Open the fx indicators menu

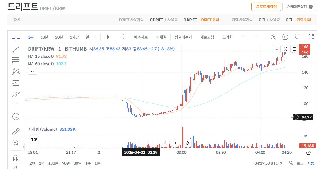(122, 37)
